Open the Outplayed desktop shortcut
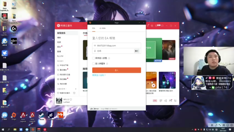234x132 pixels. (x=51, y=116)
